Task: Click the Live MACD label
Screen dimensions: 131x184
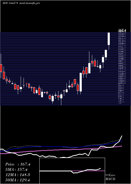Action: [x=110, y=177]
